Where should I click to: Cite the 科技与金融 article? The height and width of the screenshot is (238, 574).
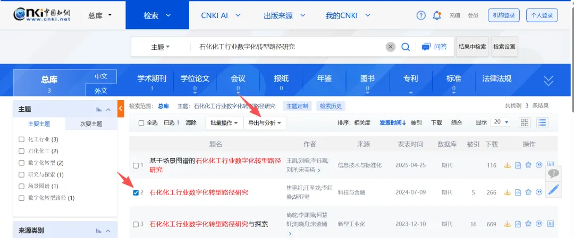pos(538,192)
